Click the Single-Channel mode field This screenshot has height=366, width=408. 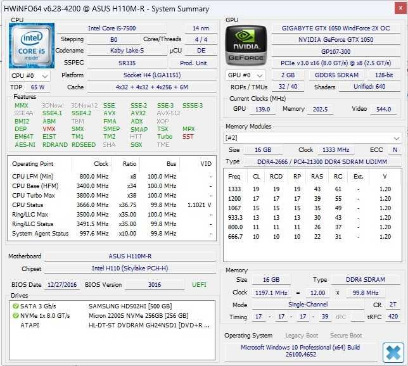(308, 305)
